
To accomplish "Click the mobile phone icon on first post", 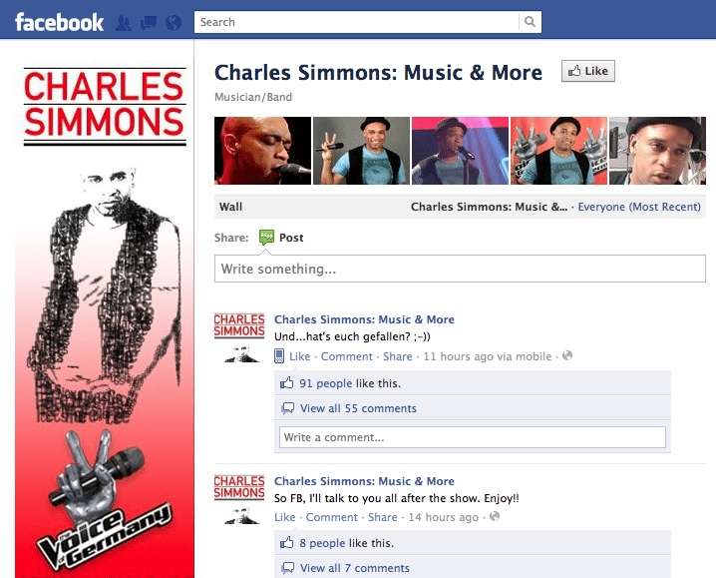I will pos(279,355).
